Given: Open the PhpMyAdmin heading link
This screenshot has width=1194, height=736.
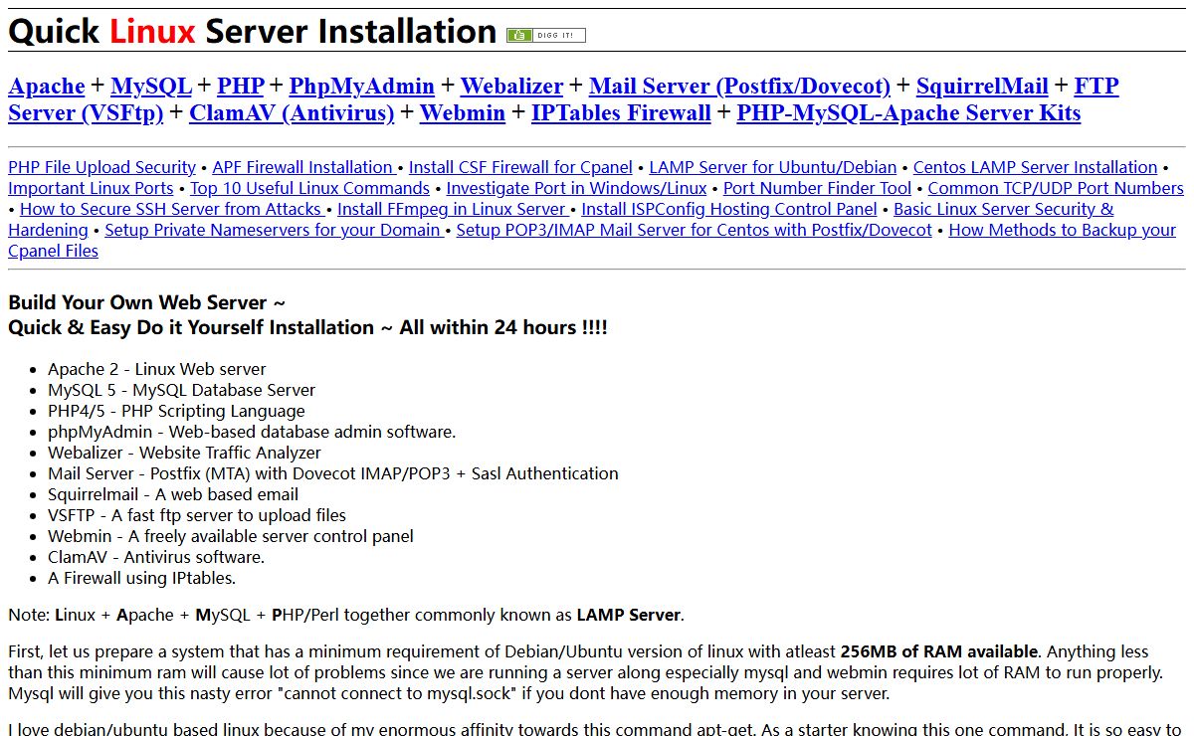Looking at the screenshot, I should [x=362, y=87].
